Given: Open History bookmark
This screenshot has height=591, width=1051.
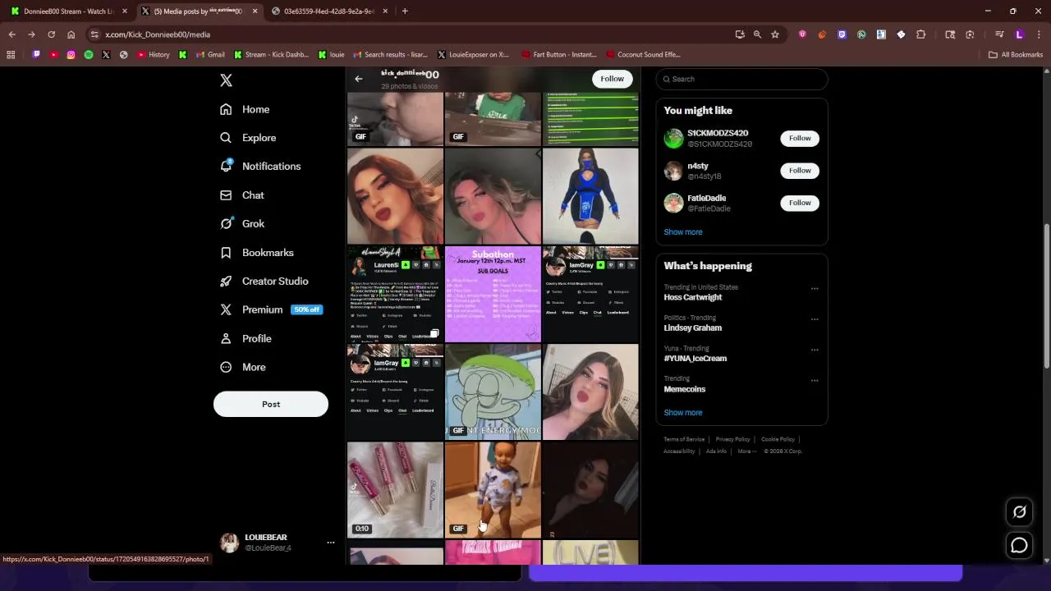Looking at the screenshot, I should point(154,55).
